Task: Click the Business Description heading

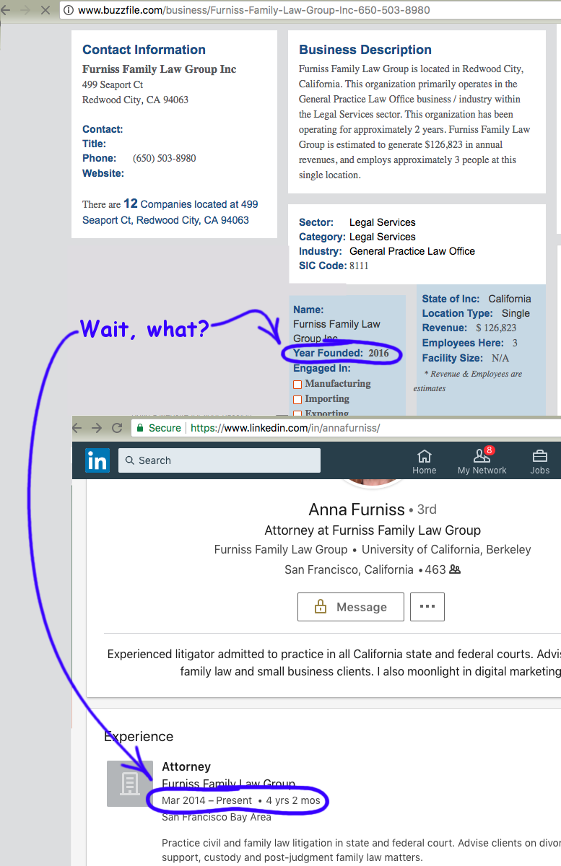Action: (365, 50)
